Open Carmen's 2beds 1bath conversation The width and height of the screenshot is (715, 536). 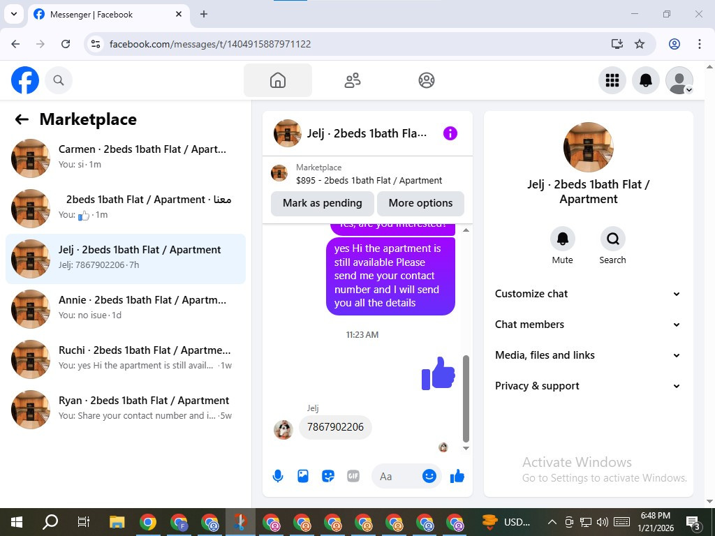[x=126, y=158]
